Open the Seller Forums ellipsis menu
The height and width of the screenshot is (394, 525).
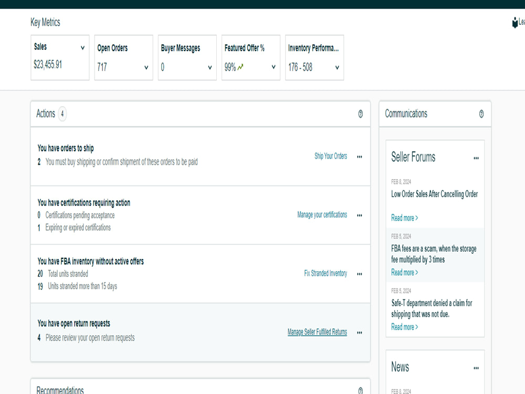click(476, 158)
